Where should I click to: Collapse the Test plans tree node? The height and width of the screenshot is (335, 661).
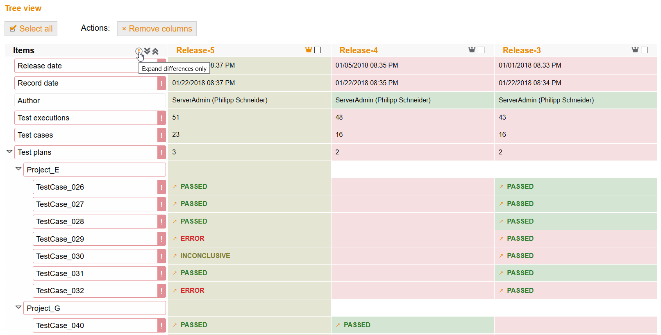[9, 152]
